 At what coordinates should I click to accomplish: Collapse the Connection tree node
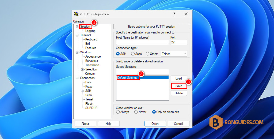click(x=77, y=78)
